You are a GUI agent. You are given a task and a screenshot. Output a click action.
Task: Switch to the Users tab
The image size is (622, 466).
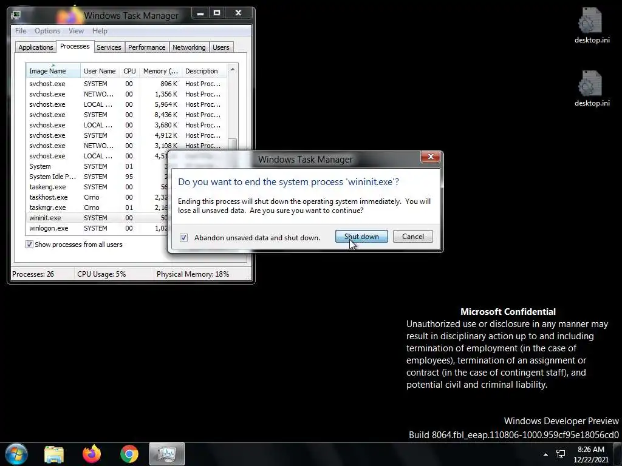click(x=221, y=47)
